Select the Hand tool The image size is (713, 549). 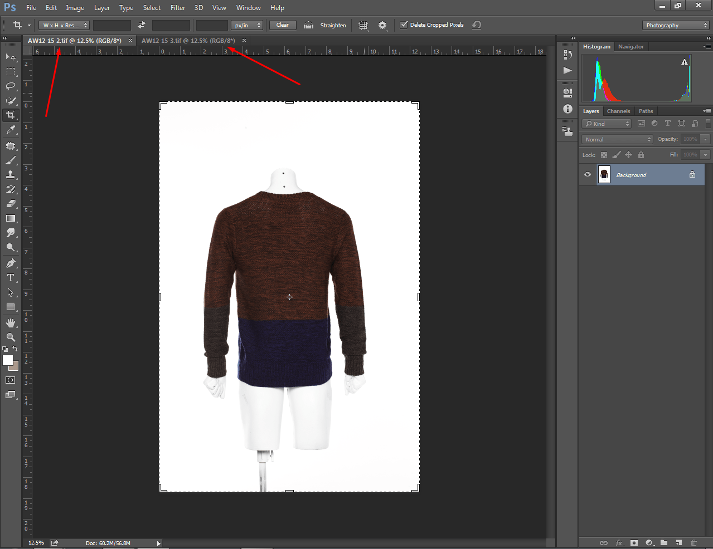11,323
